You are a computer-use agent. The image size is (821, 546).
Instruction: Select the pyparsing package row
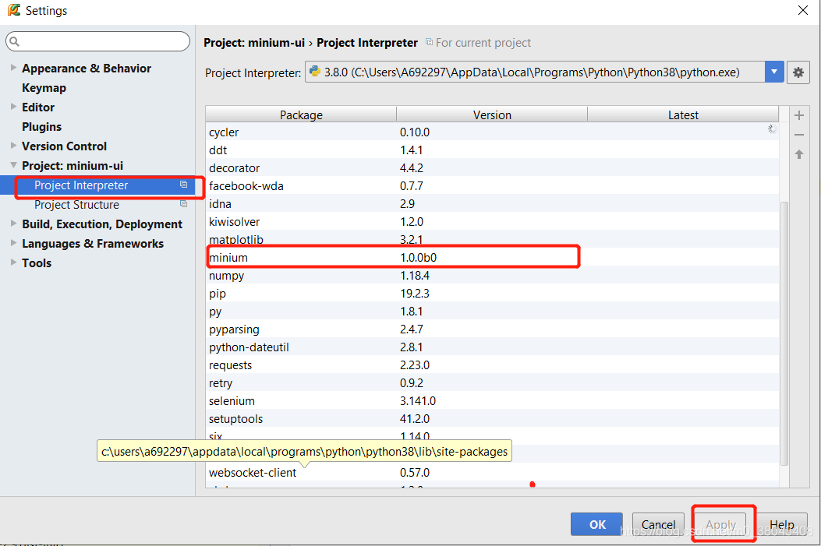pos(492,329)
